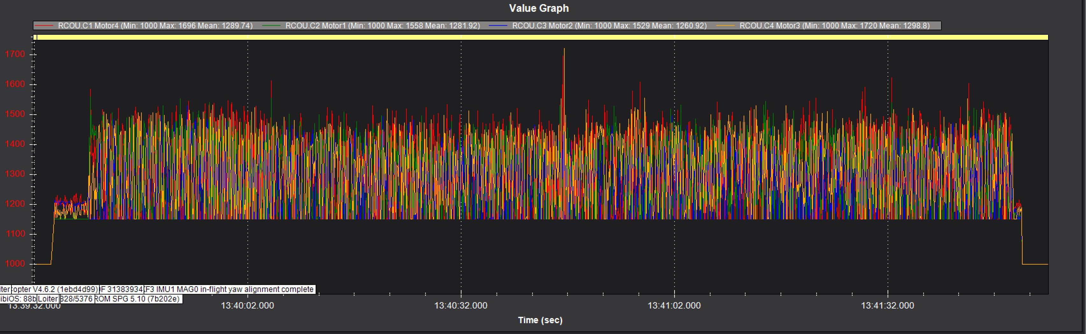Select the RCOU.C2 Motor1 legend label
Screen dimensions: 1086x334
point(382,26)
